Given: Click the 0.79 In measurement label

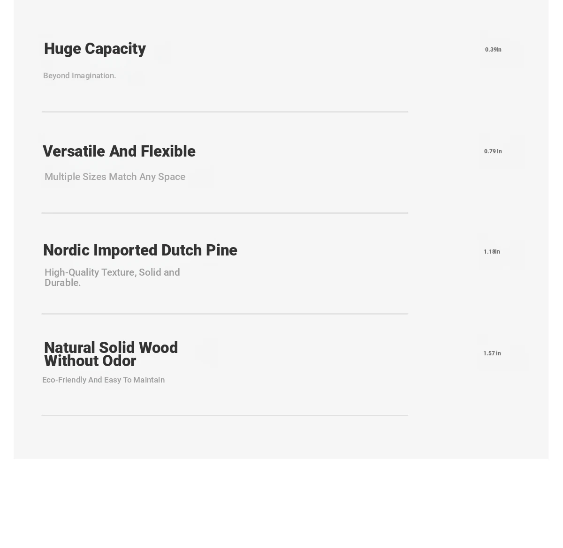Looking at the screenshot, I should tap(493, 151).
